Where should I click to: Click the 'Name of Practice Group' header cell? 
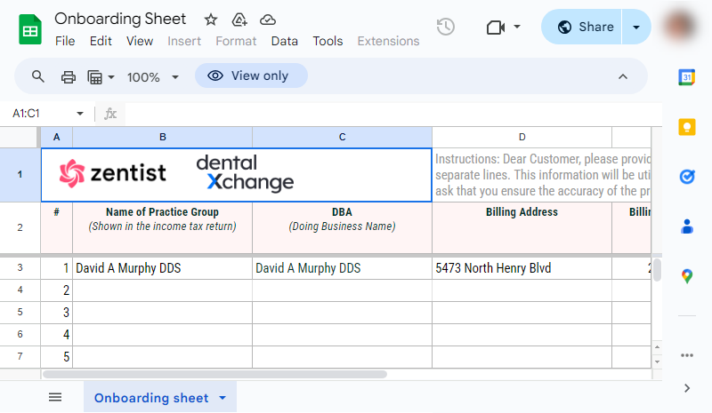coord(163,227)
